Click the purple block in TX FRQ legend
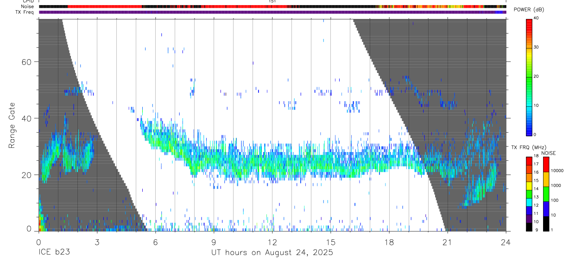 529,219
